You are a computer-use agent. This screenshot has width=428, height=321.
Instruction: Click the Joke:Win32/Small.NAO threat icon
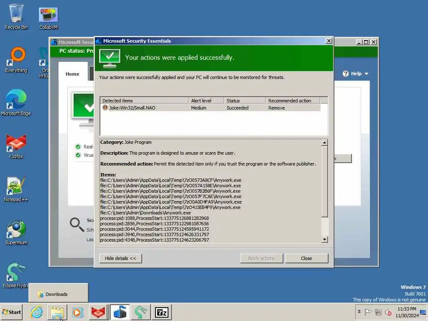105,107
